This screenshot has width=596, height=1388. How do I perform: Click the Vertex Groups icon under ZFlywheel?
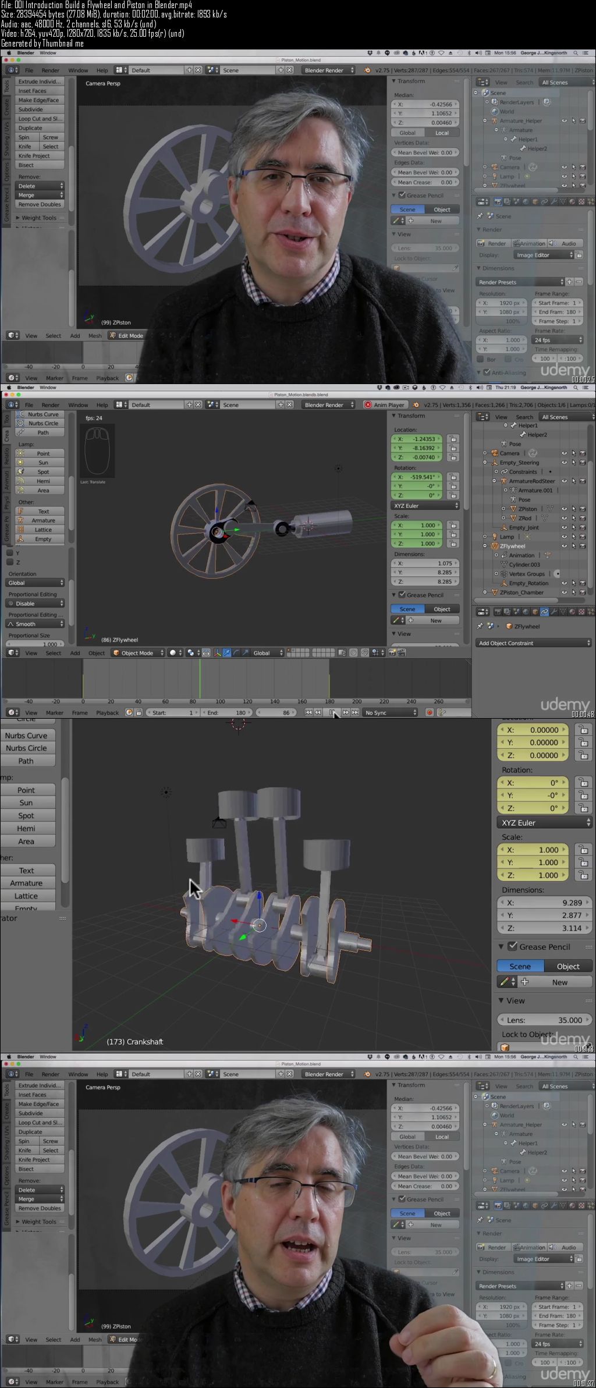pos(503,574)
